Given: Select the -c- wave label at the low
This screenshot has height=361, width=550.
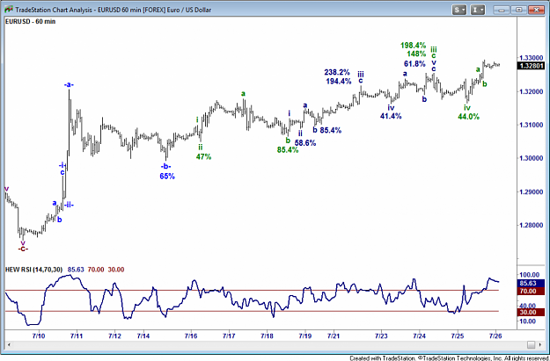Looking at the screenshot, I should pos(23,249).
